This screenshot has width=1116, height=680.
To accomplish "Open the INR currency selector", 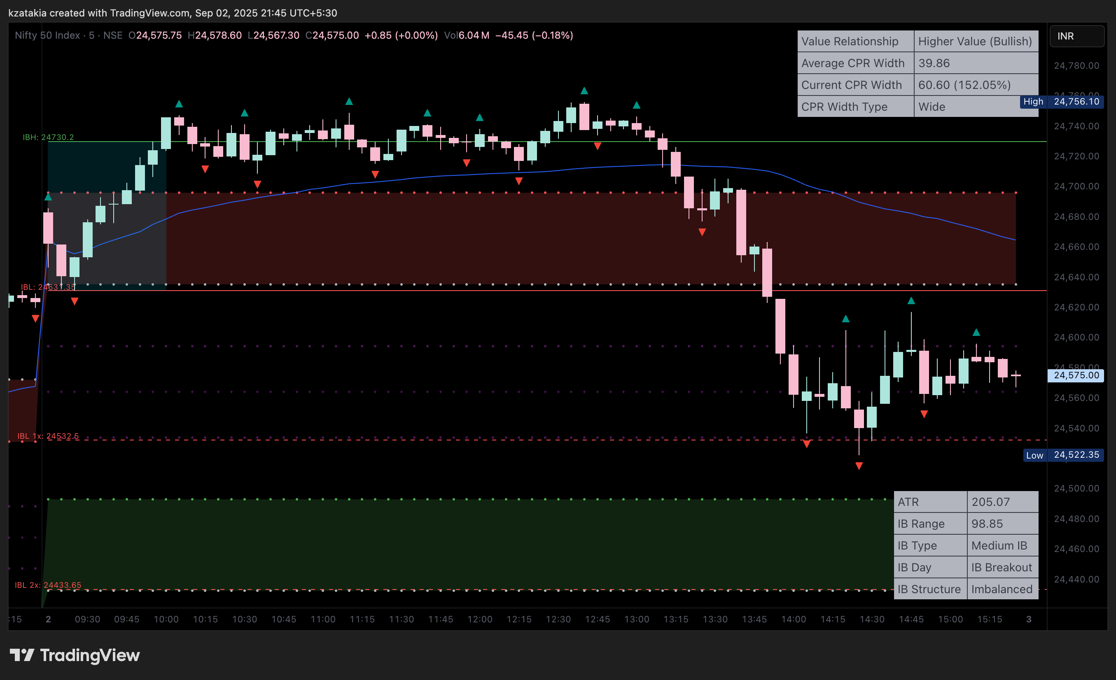I will (1076, 36).
